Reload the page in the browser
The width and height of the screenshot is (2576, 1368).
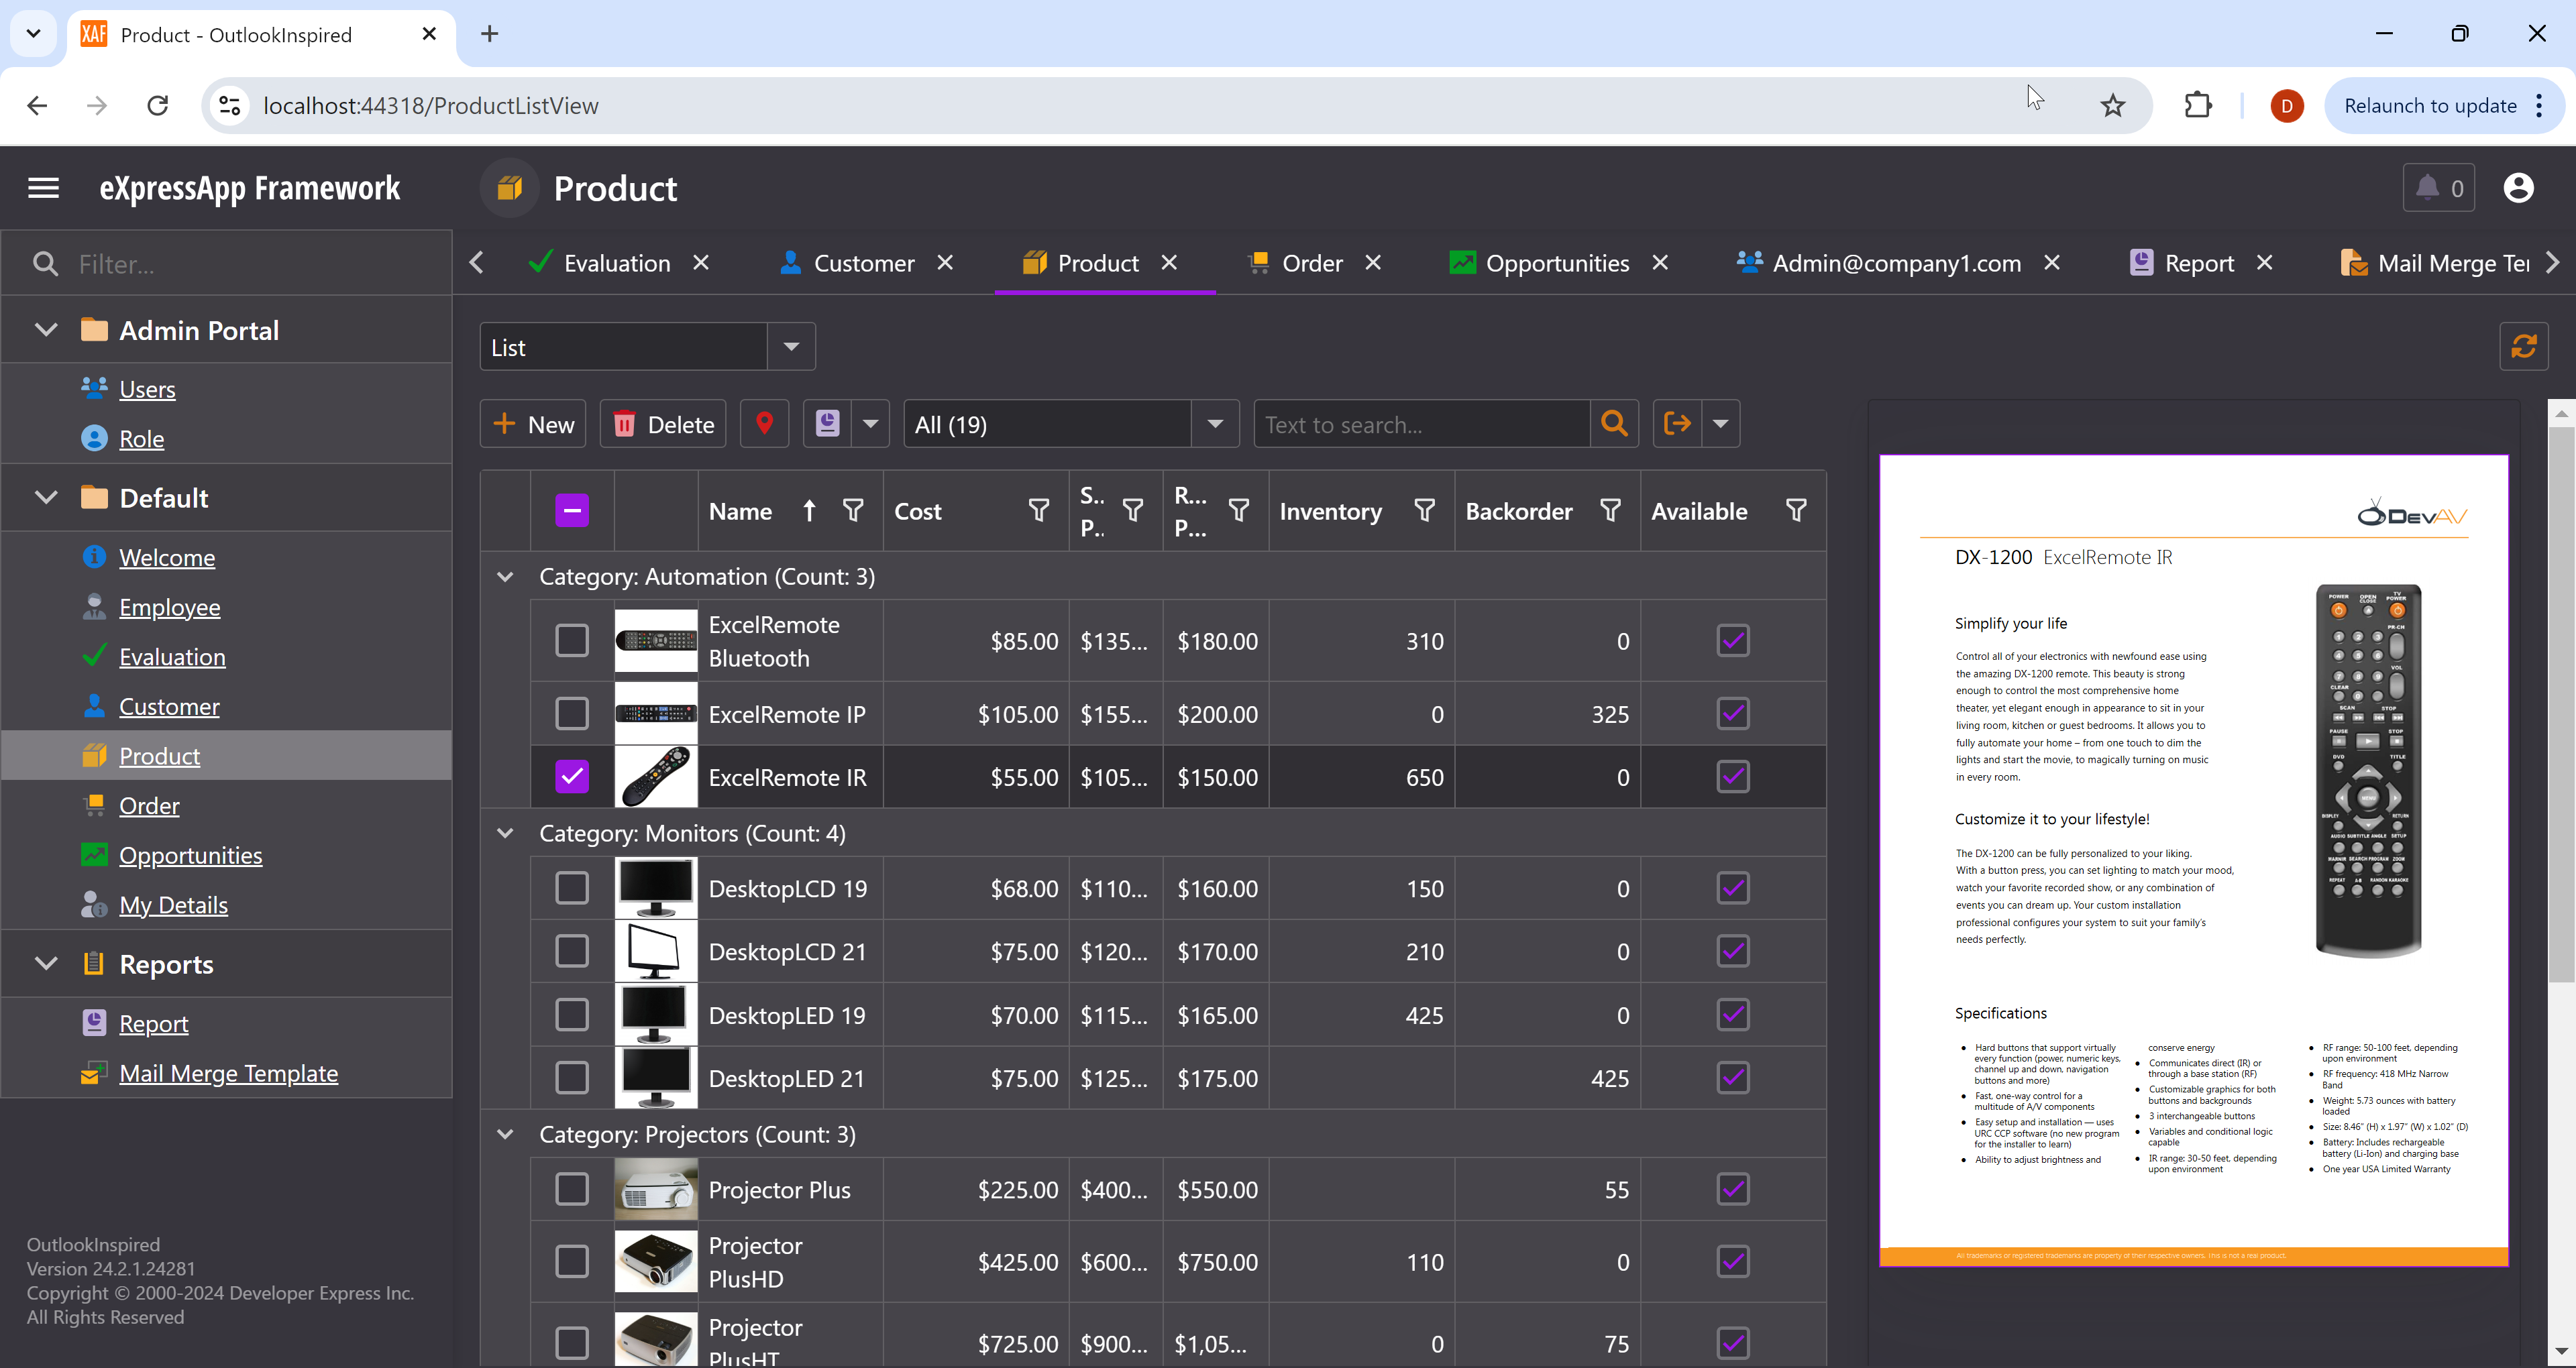(x=158, y=105)
